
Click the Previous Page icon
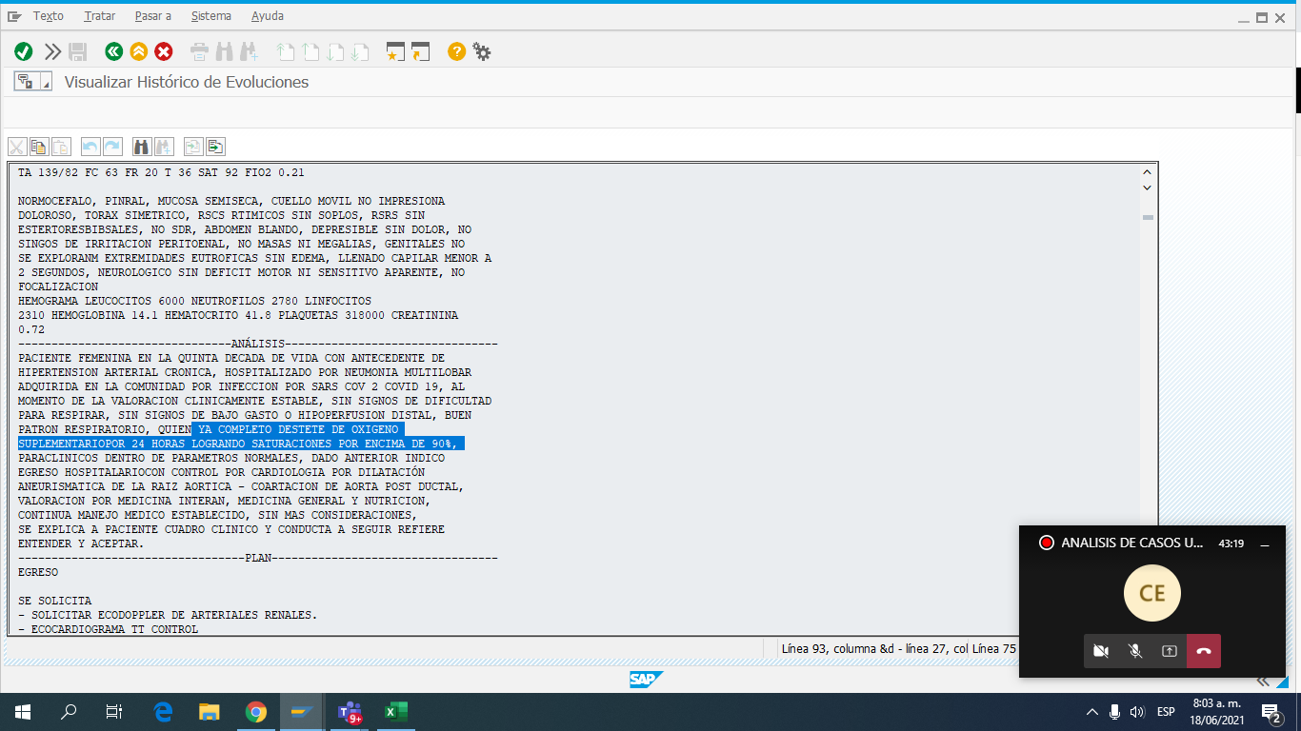click(x=310, y=51)
